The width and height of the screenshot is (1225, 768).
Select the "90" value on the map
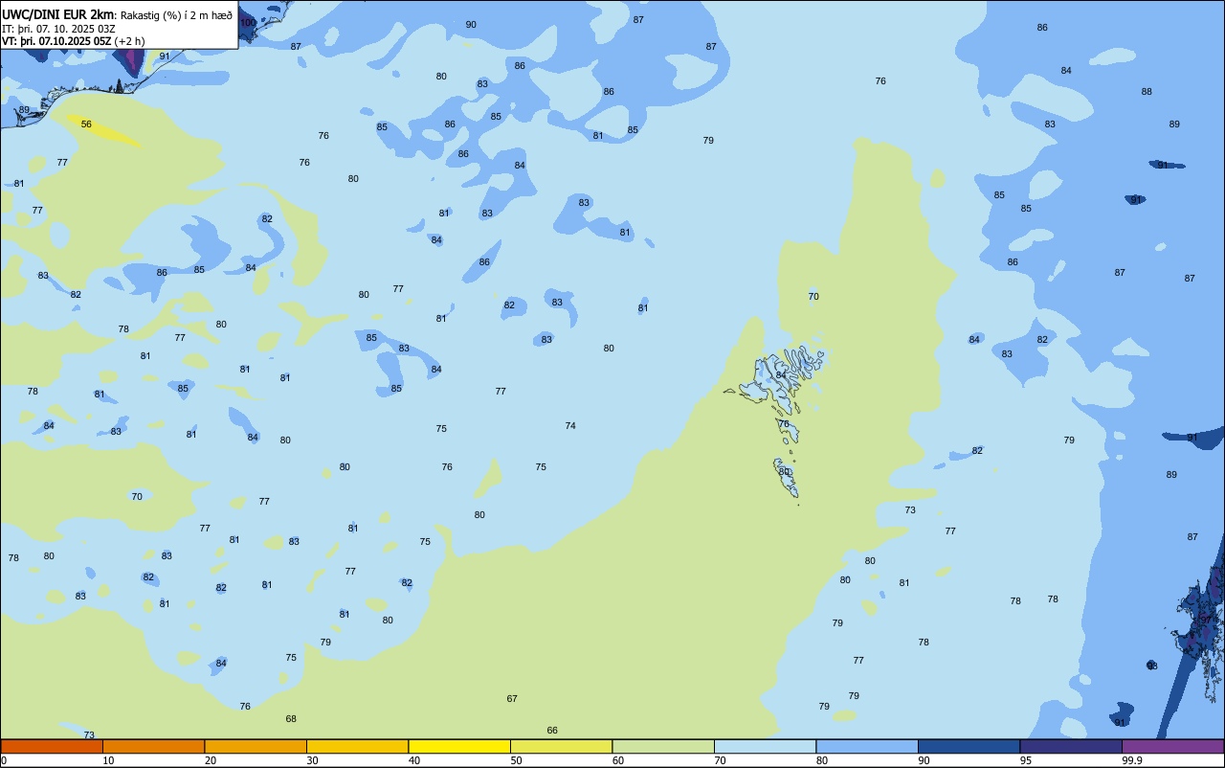pyautogui.click(x=471, y=25)
